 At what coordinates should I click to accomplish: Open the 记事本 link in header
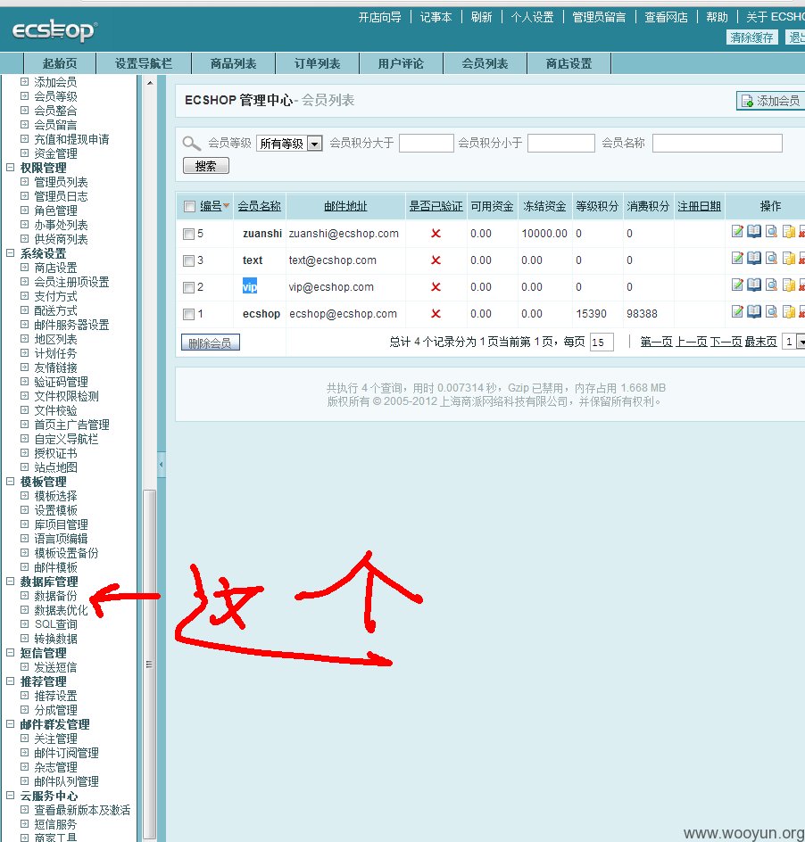click(436, 17)
